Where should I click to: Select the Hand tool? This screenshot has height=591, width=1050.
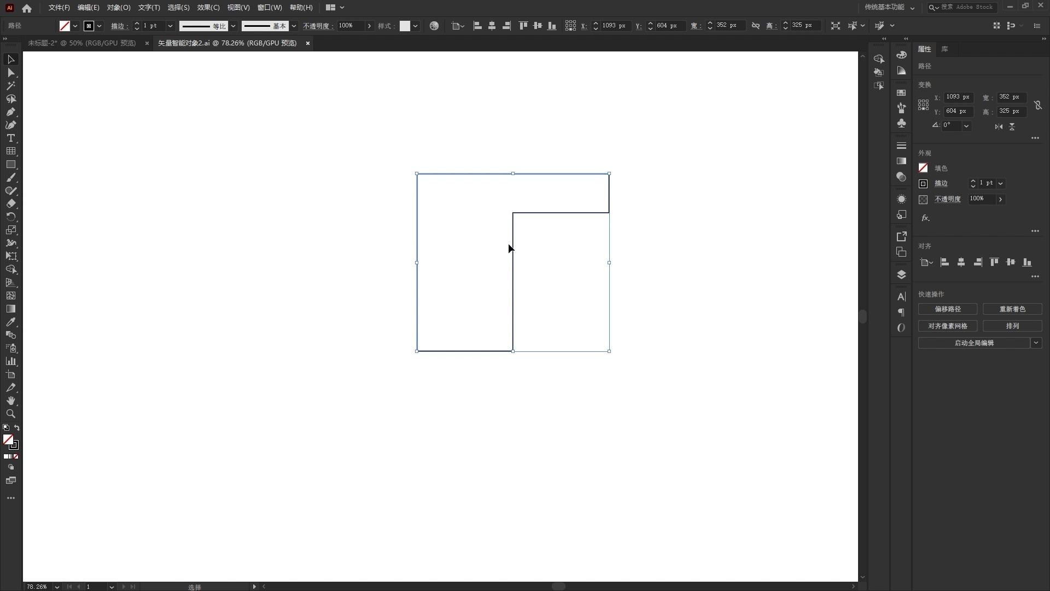pos(11,401)
